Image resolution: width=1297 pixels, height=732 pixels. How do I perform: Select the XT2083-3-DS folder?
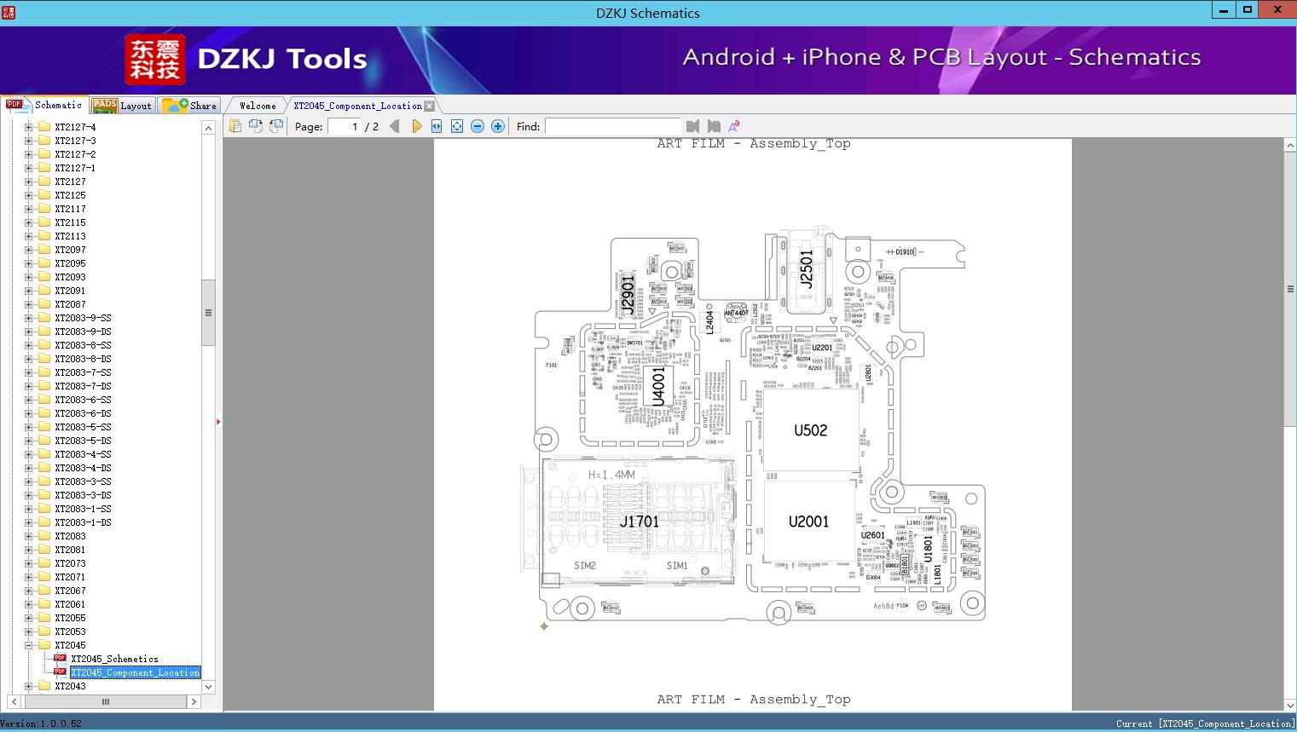pos(83,495)
